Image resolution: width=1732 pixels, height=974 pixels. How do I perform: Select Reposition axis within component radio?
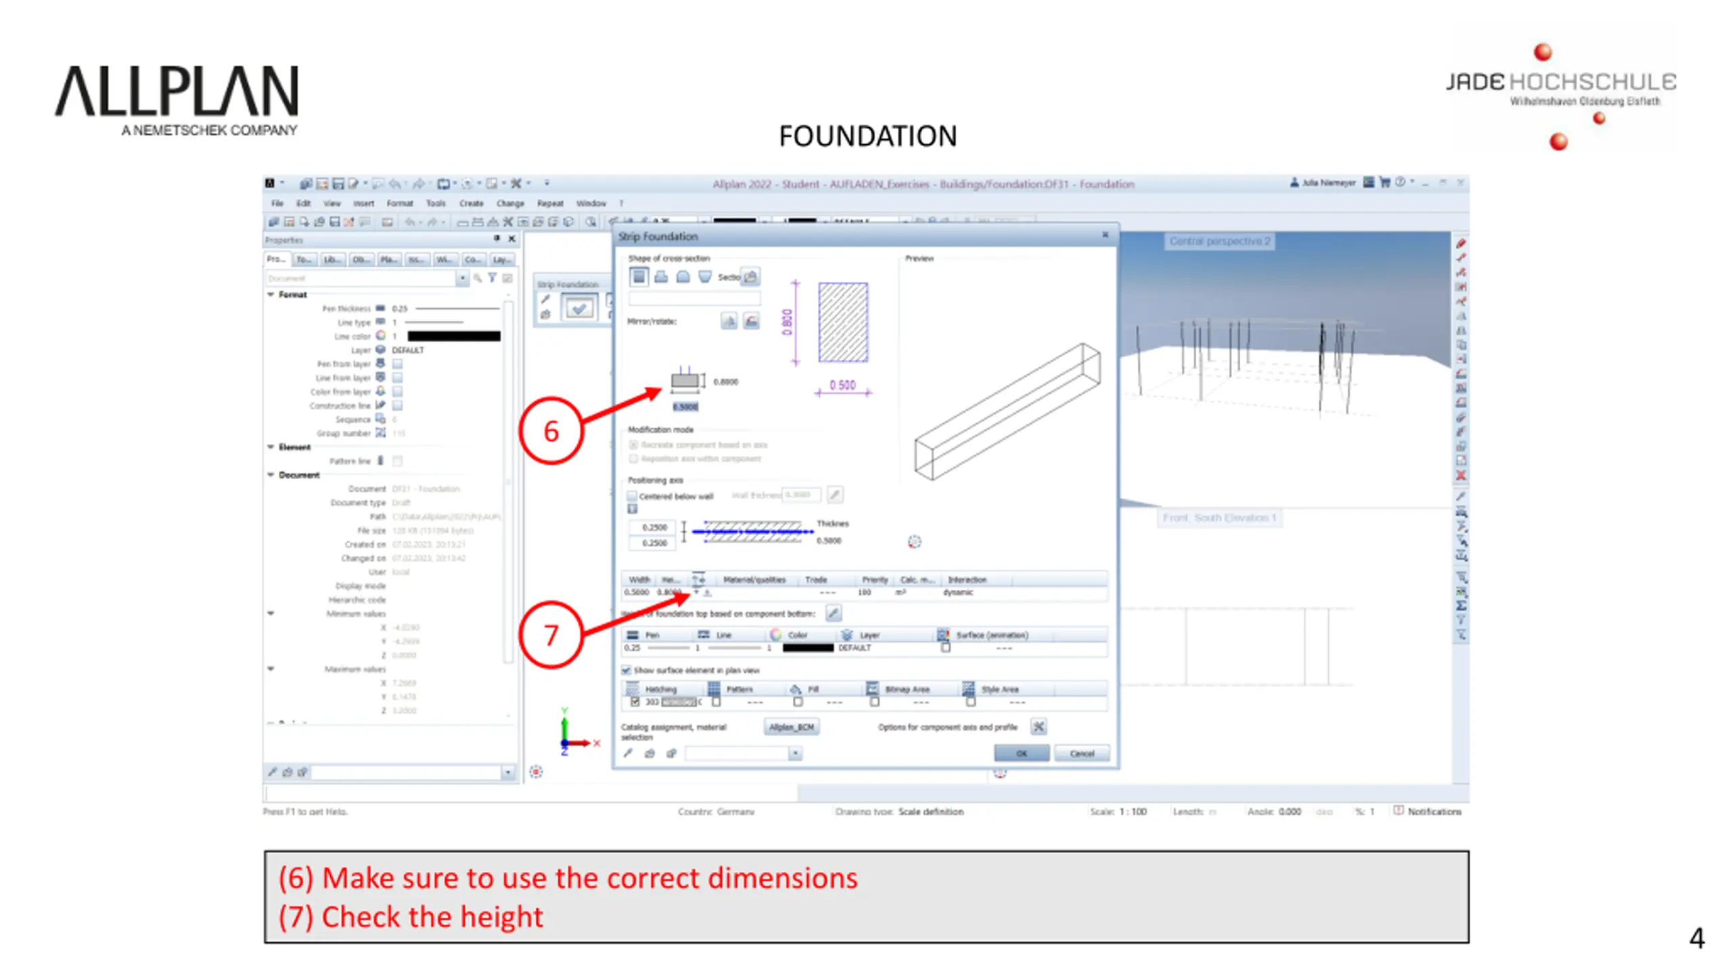coord(633,459)
